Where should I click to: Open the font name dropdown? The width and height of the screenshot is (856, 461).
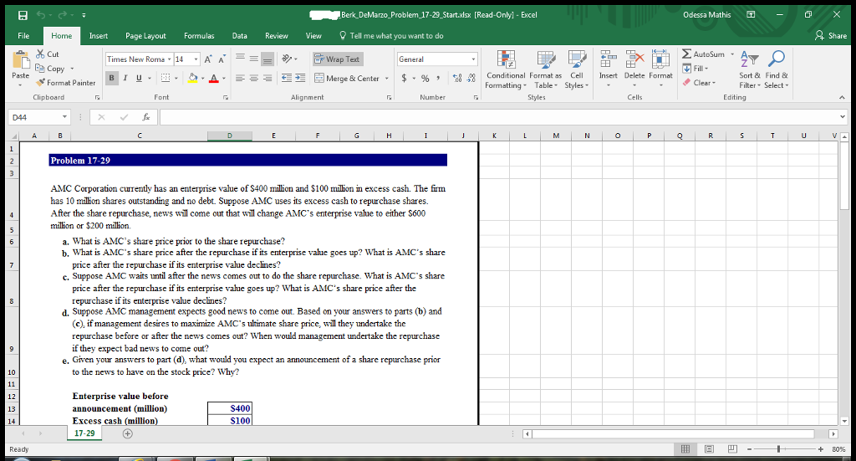169,59
